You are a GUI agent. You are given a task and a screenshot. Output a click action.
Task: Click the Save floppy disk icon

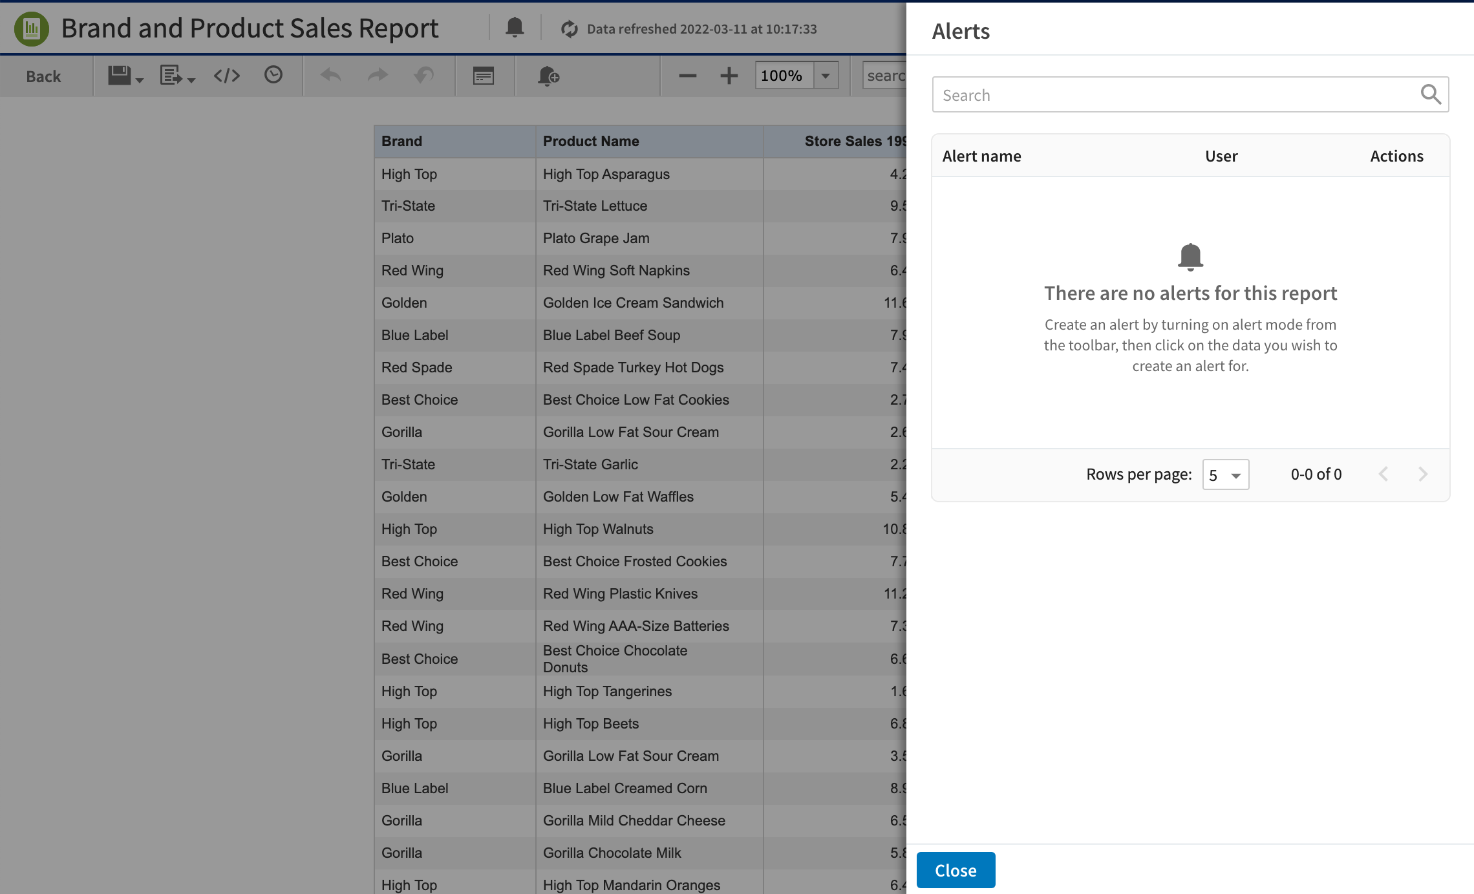119,76
